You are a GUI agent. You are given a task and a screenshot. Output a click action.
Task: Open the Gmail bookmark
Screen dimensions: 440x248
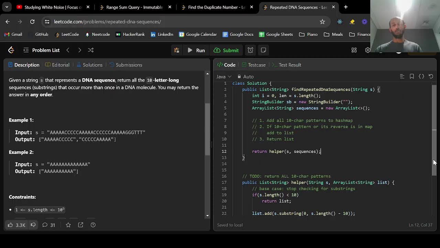click(x=13, y=34)
